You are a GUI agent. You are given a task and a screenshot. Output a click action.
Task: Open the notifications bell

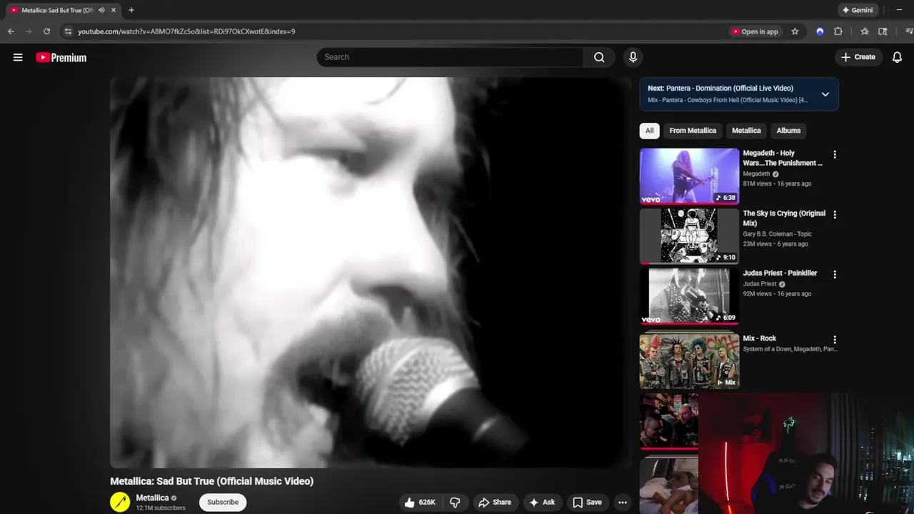[x=897, y=57]
